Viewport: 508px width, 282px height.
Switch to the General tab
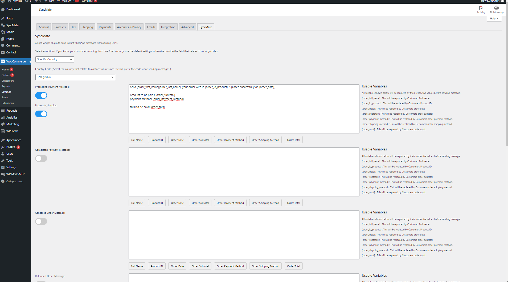44,27
